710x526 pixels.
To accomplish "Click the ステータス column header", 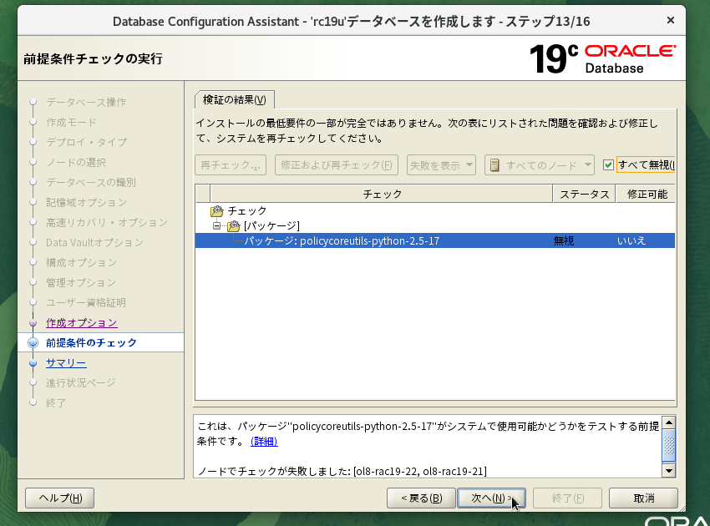I will tap(584, 194).
